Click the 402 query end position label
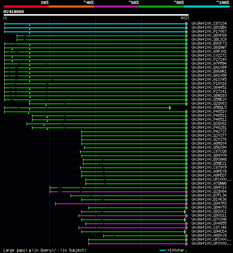Image resolution: width=233 pixels, height=253 pixels. click(184, 18)
